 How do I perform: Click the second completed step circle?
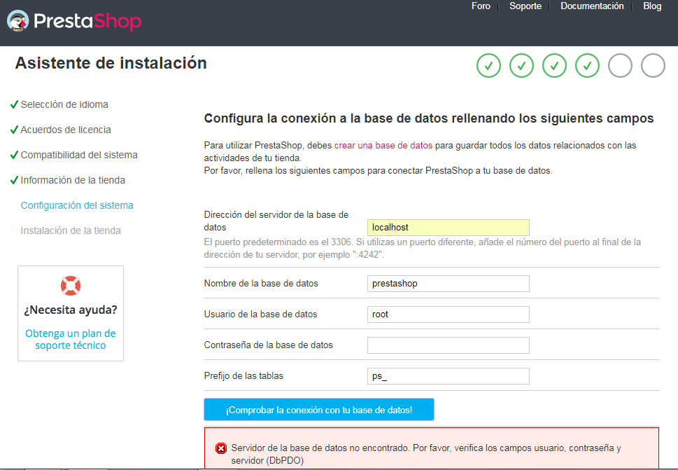(x=521, y=66)
